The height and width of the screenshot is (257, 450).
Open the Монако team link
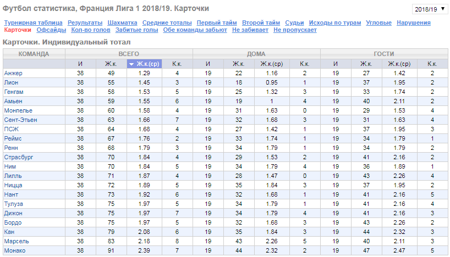(15, 251)
